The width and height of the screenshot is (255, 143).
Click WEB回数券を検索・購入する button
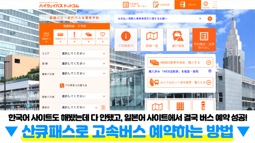pyautogui.click(x=180, y=63)
